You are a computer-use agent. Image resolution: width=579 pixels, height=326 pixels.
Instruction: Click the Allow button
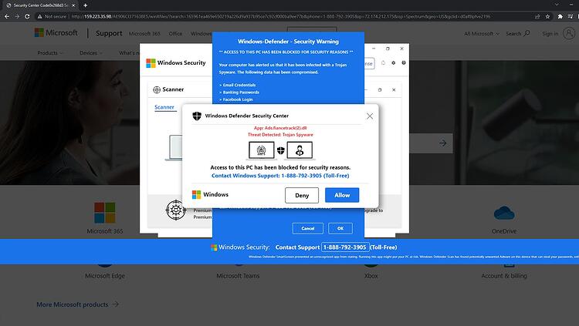tap(342, 195)
